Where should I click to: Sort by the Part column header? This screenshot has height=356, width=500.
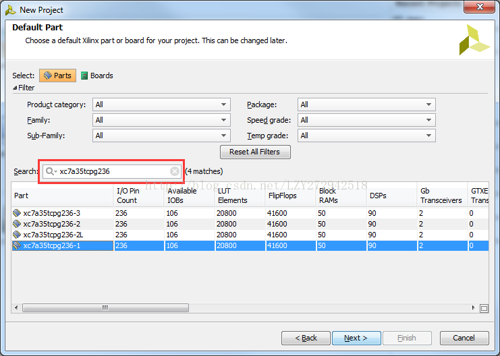pos(63,196)
